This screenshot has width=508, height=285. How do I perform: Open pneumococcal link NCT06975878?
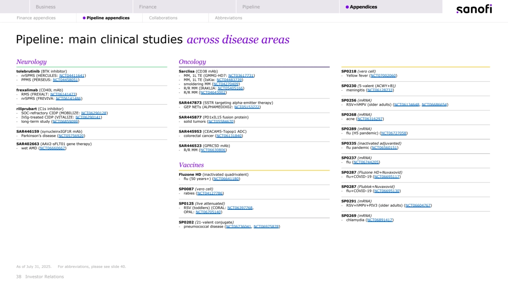pos(266,227)
